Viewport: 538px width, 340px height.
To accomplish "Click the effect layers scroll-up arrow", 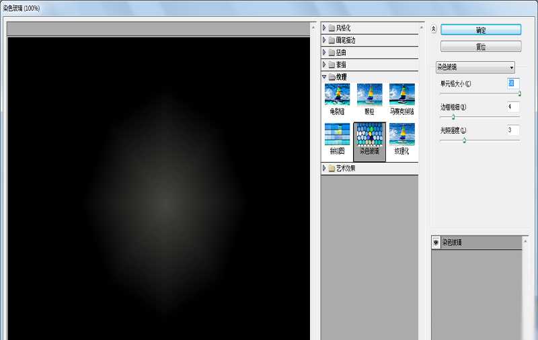I will (x=525, y=241).
